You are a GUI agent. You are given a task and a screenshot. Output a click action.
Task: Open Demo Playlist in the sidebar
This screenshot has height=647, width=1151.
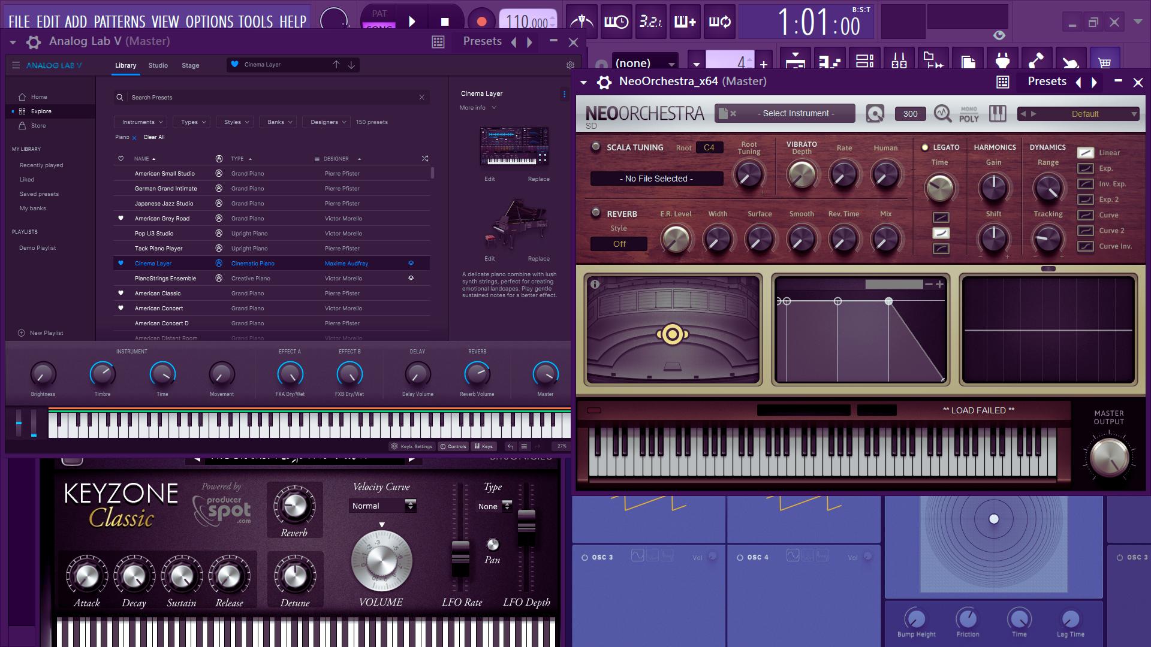[37, 248]
